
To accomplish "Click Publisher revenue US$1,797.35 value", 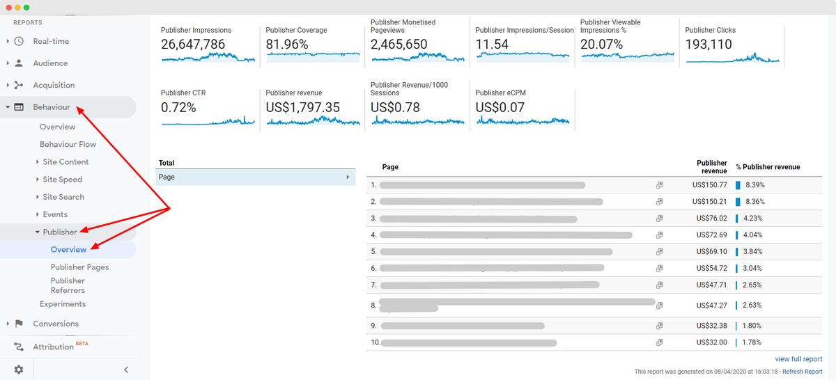I will point(303,107).
